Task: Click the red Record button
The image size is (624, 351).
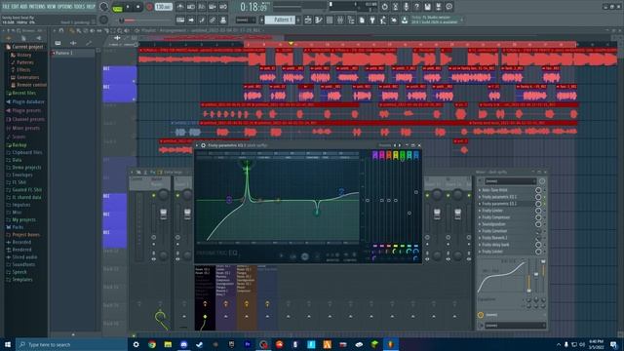Action: (x=149, y=7)
